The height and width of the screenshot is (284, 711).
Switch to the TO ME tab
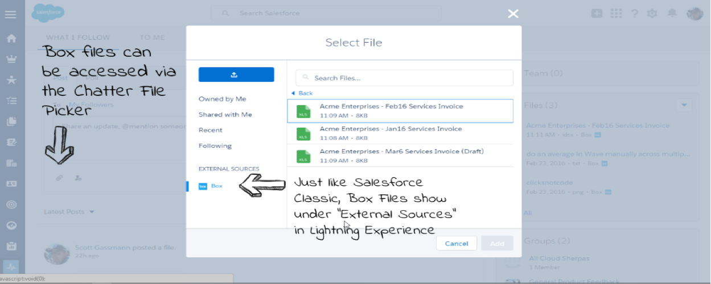click(152, 37)
